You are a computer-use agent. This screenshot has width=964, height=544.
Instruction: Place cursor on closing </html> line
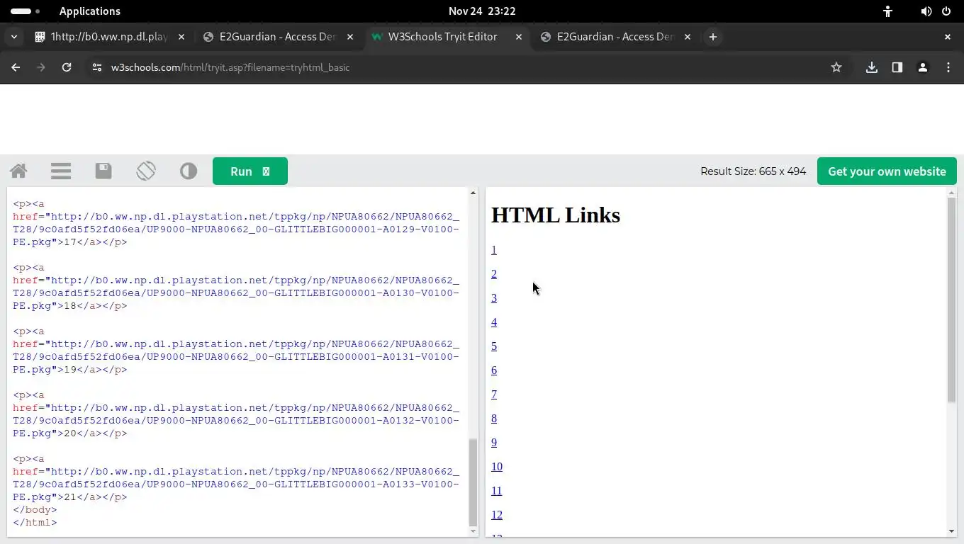click(x=35, y=523)
